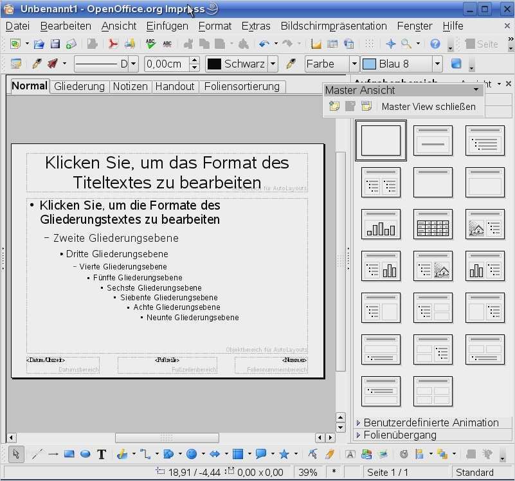Viewport: 515px width, 481px height.
Task: Select the Ellipse tool
Action: (85, 454)
